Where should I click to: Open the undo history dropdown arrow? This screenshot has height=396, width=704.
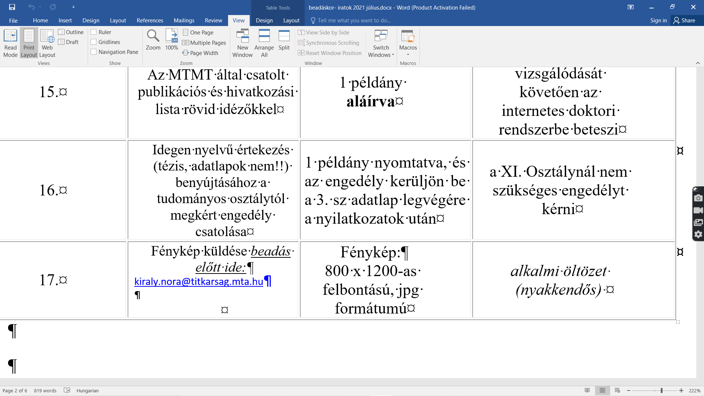pos(40,7)
